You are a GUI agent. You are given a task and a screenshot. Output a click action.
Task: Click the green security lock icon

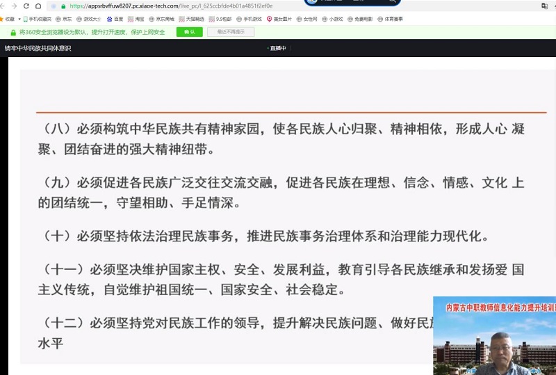pos(63,6)
